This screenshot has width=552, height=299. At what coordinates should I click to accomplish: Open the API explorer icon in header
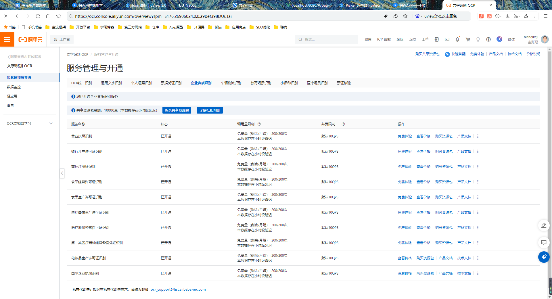(x=437, y=39)
